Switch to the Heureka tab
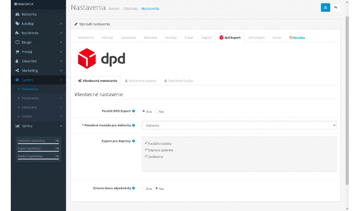This screenshot has width=360, height=211. coord(297,38)
